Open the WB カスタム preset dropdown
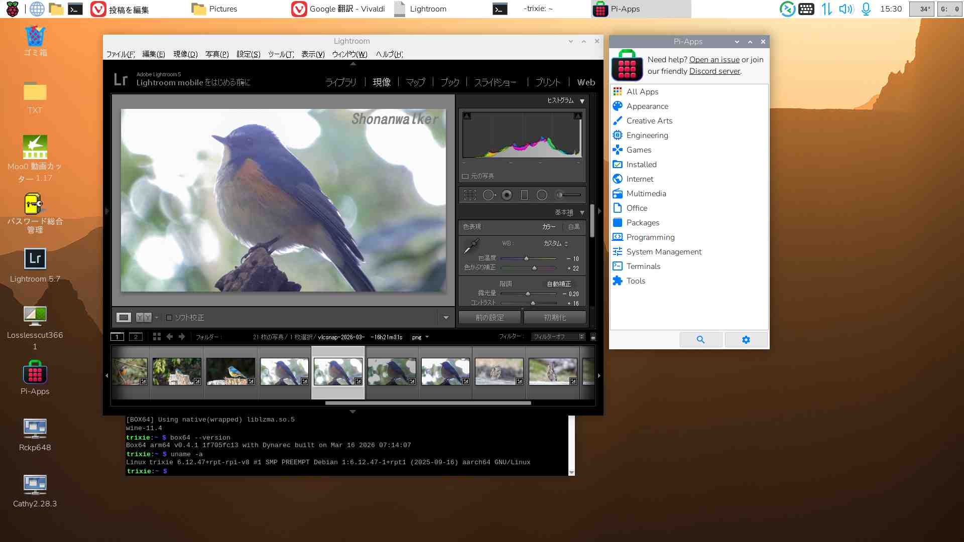The width and height of the screenshot is (964, 542). coord(556,243)
